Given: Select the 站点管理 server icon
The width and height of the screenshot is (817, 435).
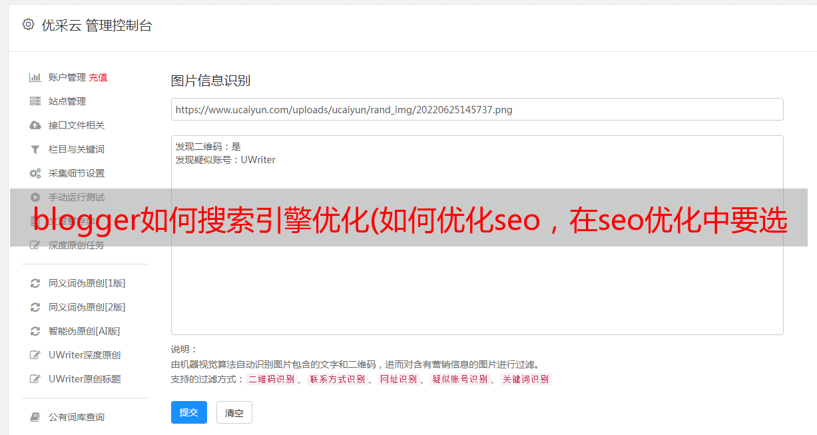Looking at the screenshot, I should point(35,101).
